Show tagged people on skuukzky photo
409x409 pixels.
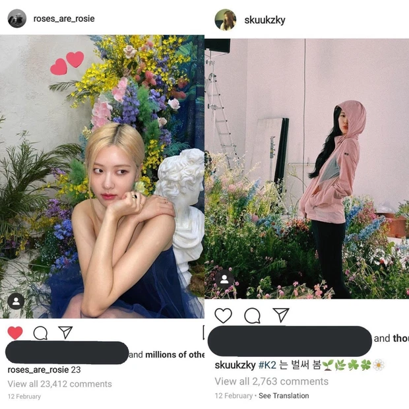click(x=224, y=279)
